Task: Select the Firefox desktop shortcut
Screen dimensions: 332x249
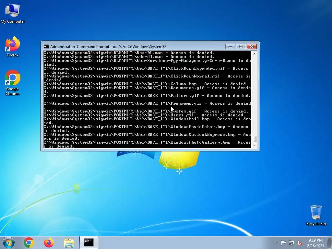Action: click(13, 47)
